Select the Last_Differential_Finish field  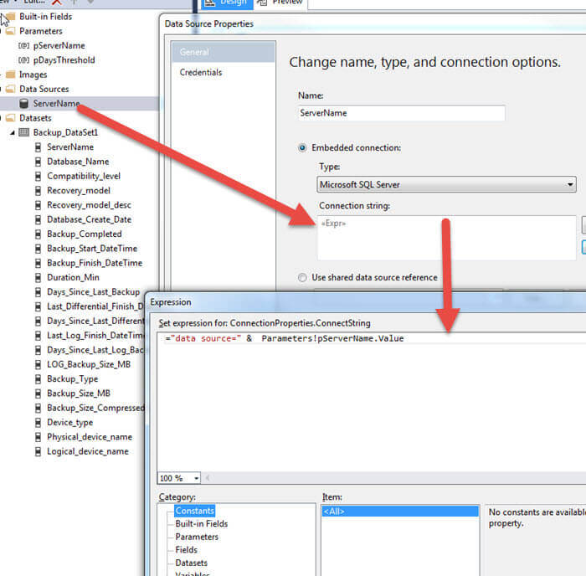tap(95, 306)
